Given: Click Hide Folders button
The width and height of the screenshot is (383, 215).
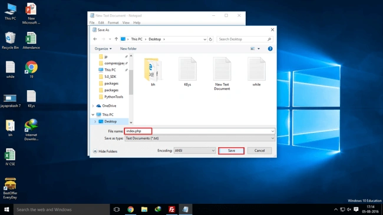Looking at the screenshot, I should (x=105, y=151).
